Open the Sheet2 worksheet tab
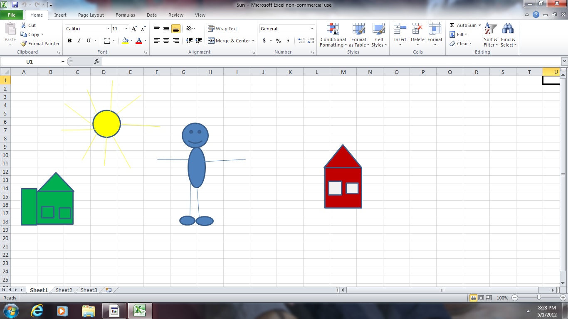 (x=64, y=290)
